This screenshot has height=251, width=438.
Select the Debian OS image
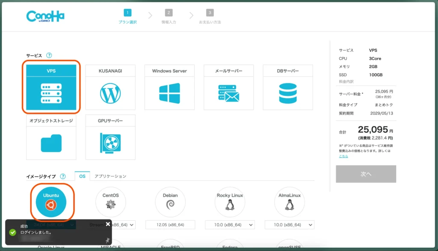point(170,202)
